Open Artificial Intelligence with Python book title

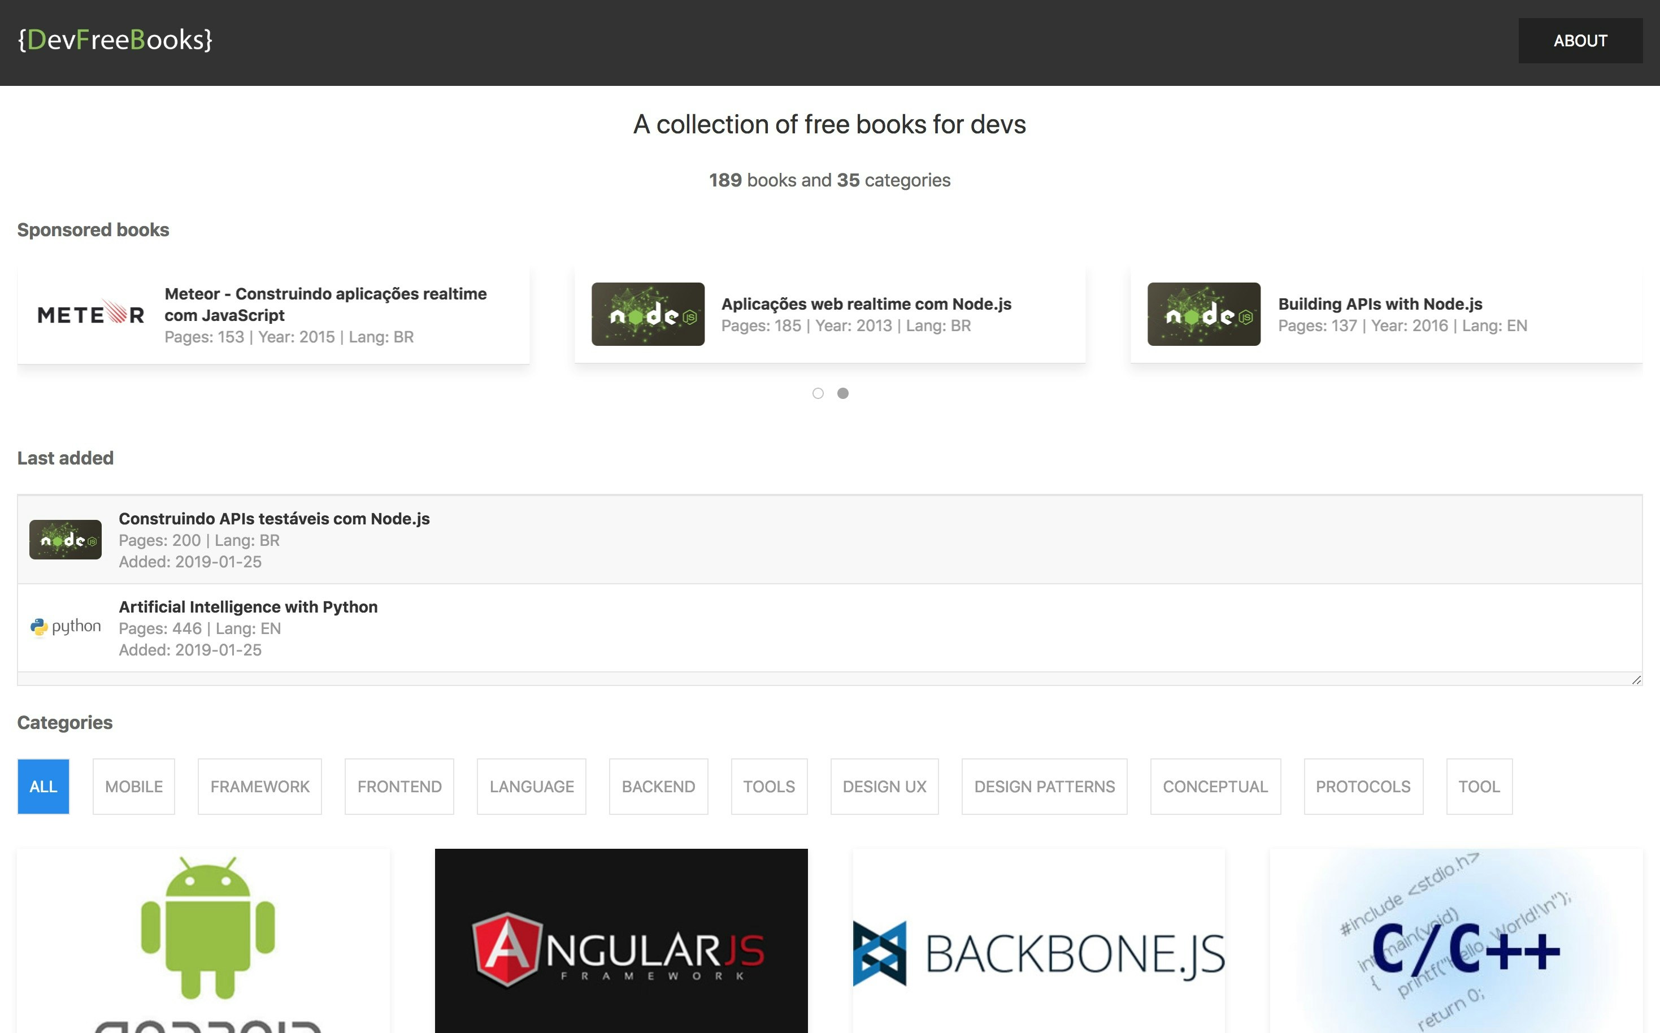click(x=248, y=607)
